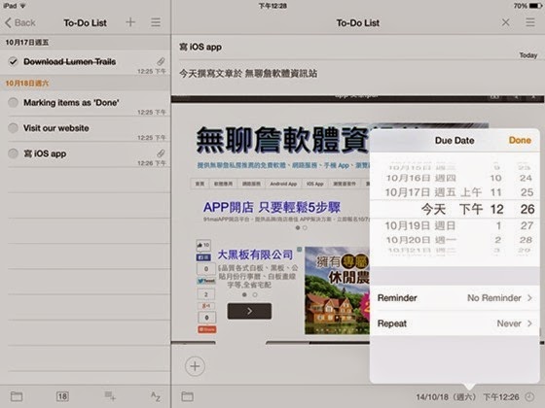Open the 大黑板有限公司 ad link
The height and width of the screenshot is (408, 545).
pyautogui.click(x=255, y=255)
